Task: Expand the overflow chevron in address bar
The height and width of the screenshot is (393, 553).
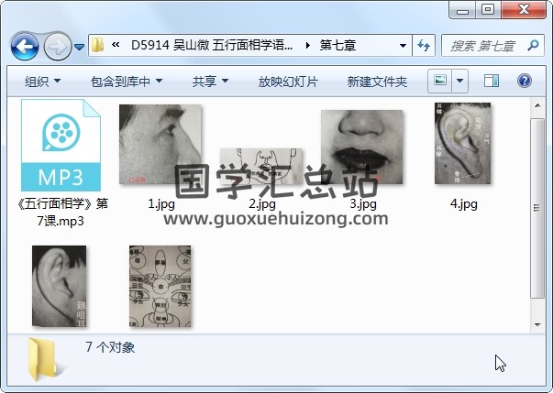Action: pyautogui.click(x=116, y=45)
